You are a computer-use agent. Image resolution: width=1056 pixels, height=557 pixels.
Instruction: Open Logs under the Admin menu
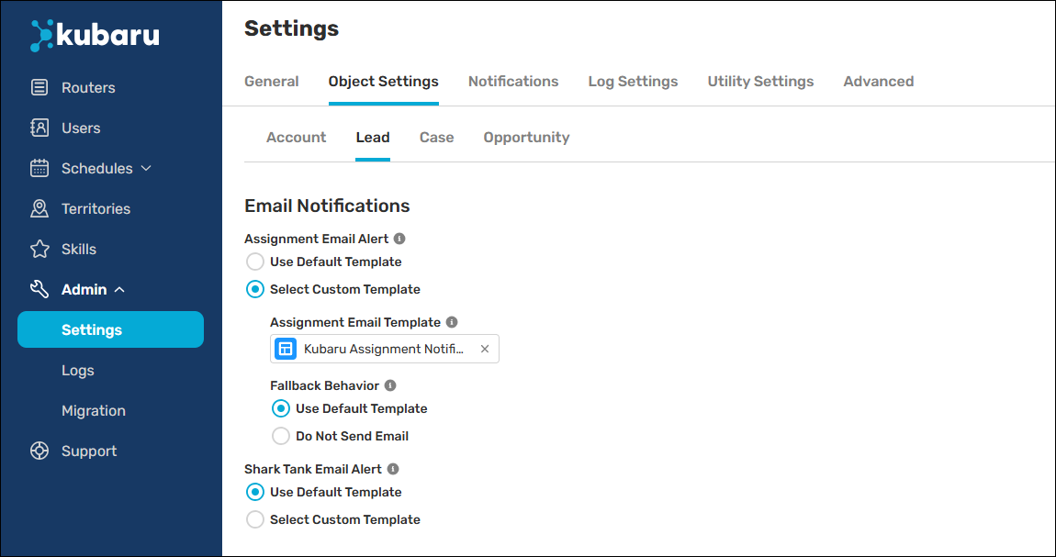pyautogui.click(x=78, y=371)
